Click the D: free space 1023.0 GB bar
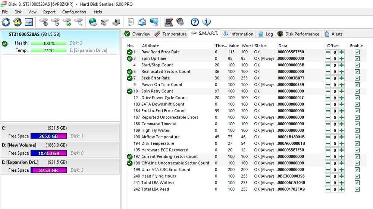 49,153
